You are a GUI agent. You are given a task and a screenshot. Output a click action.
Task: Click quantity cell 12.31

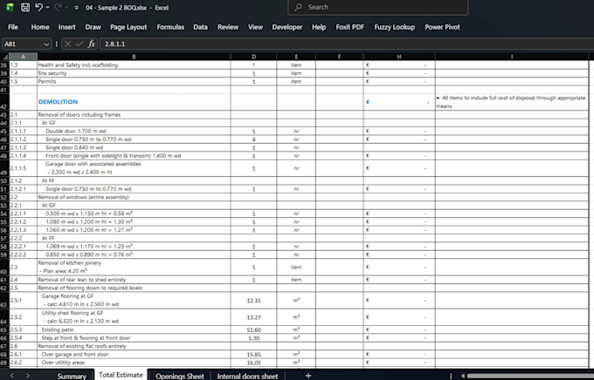(254, 301)
